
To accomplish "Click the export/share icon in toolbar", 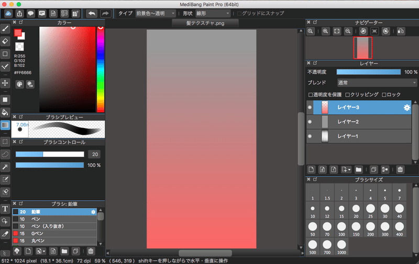I will [19, 14].
